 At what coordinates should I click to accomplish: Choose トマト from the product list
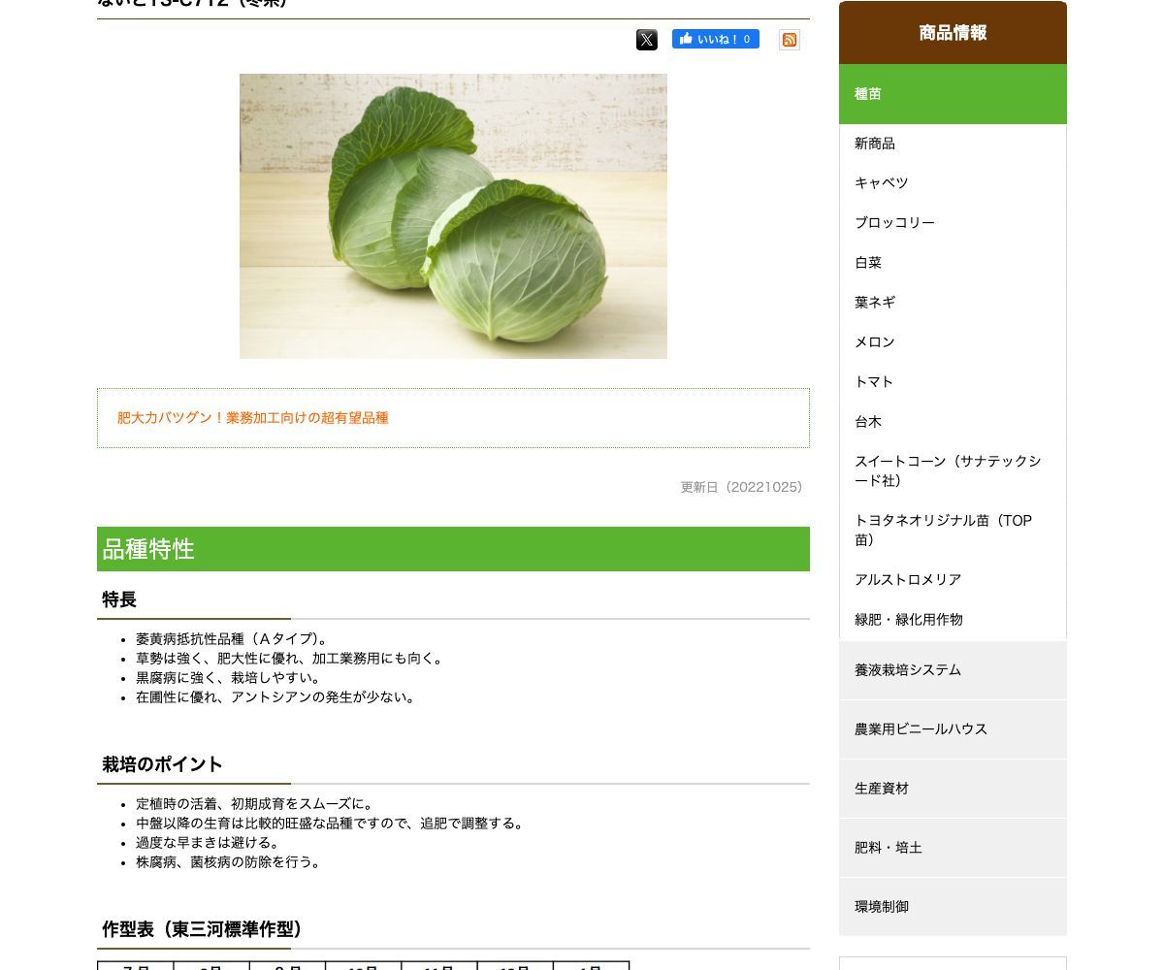coord(874,382)
